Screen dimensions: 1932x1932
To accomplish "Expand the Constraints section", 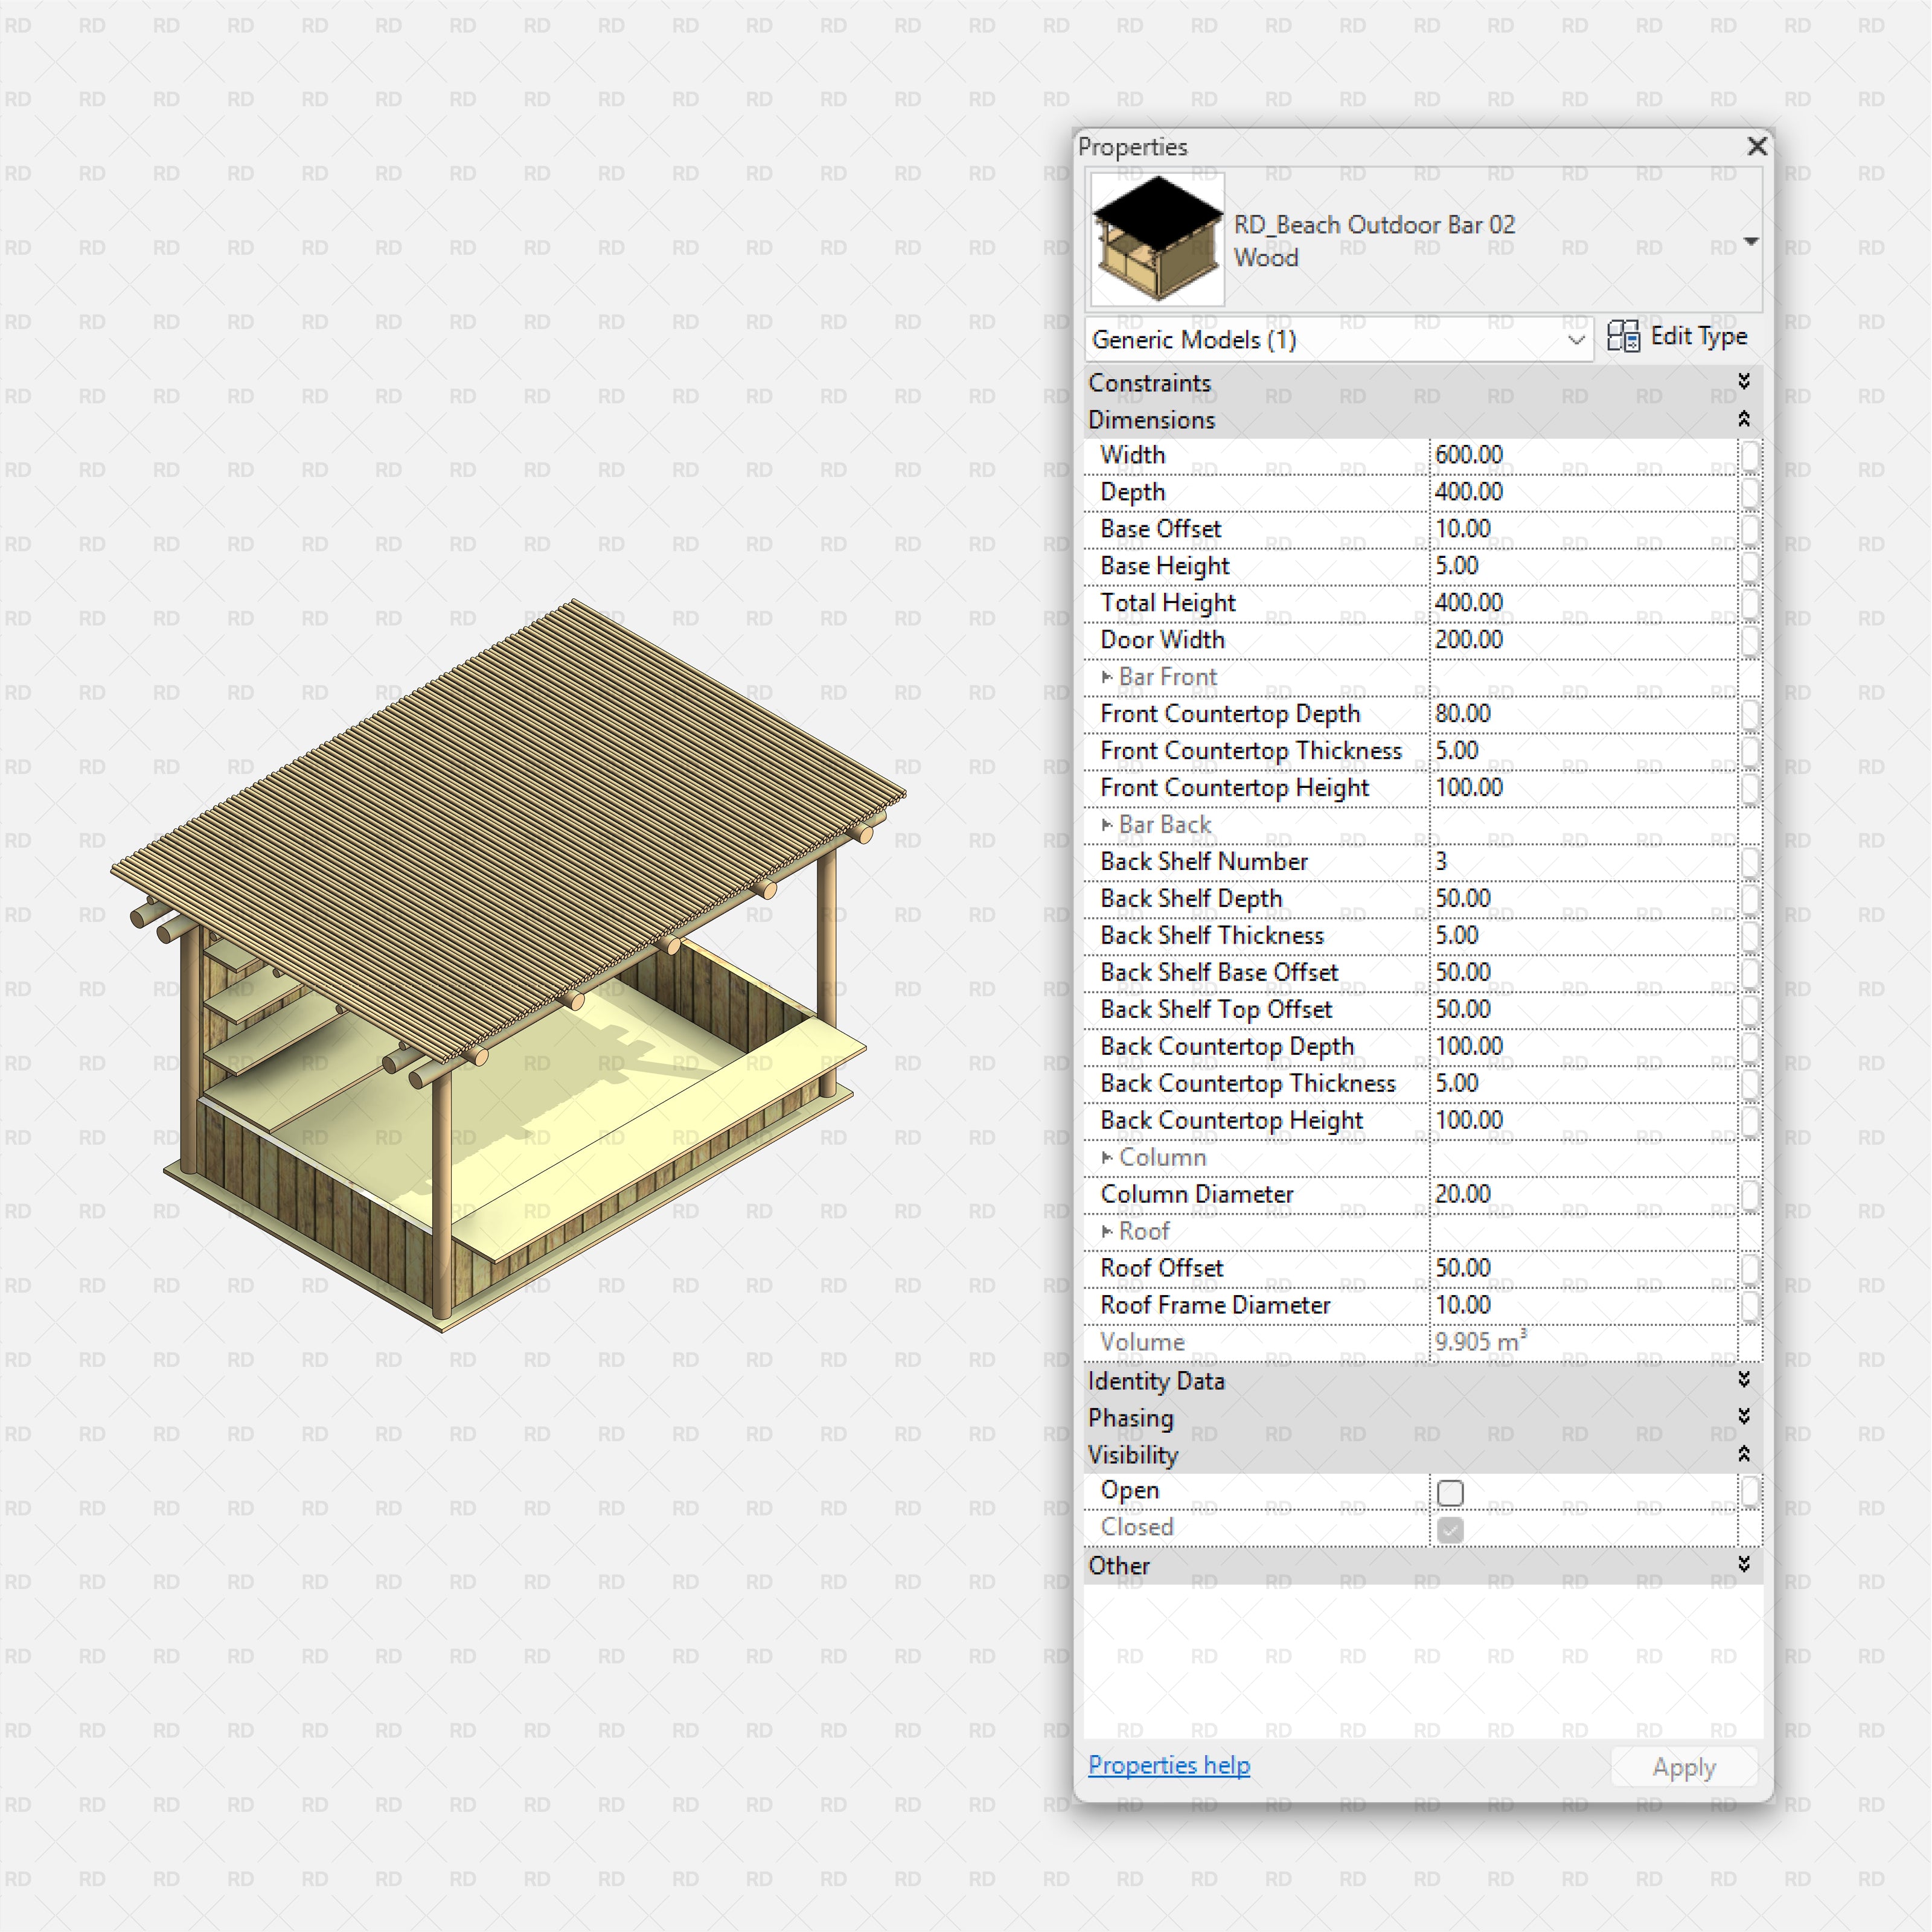I will point(1744,381).
